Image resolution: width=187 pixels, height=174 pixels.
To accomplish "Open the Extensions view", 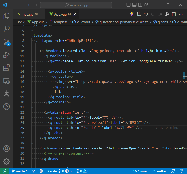I will tap(6, 68).
